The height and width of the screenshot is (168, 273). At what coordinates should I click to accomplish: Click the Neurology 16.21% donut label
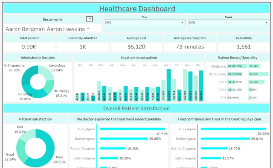[61, 93]
